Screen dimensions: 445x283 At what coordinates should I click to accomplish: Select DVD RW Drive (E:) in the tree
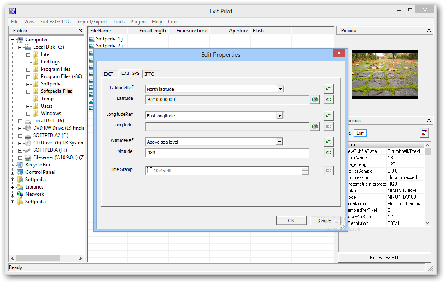click(x=59, y=128)
